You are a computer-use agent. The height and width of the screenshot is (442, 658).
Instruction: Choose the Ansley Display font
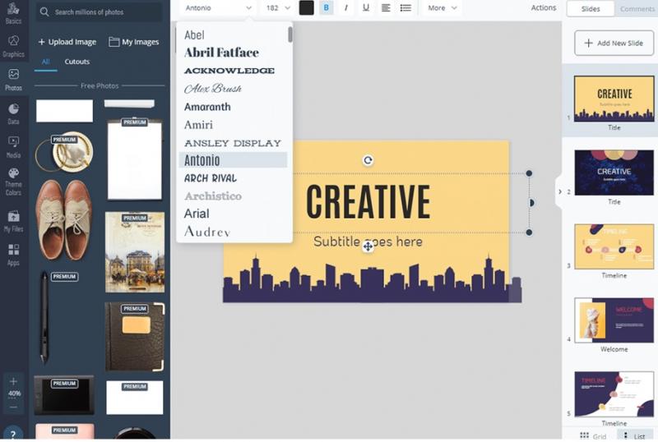pos(233,143)
